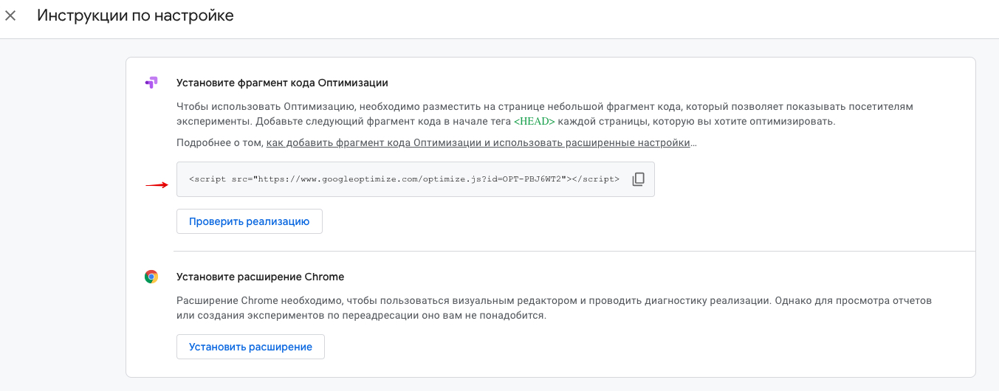Click inside the script code snippet box

point(404,179)
